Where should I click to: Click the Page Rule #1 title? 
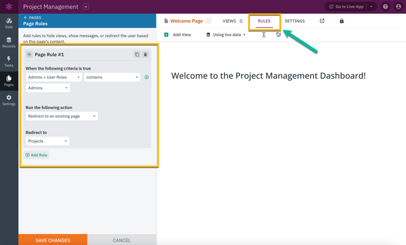(49, 54)
